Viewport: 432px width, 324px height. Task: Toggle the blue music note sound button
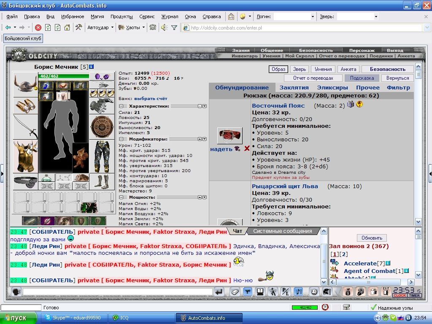pos(298,292)
